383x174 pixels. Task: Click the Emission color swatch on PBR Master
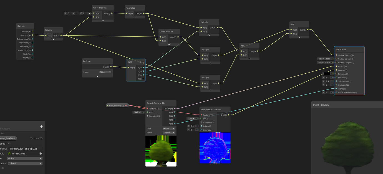point(327,74)
